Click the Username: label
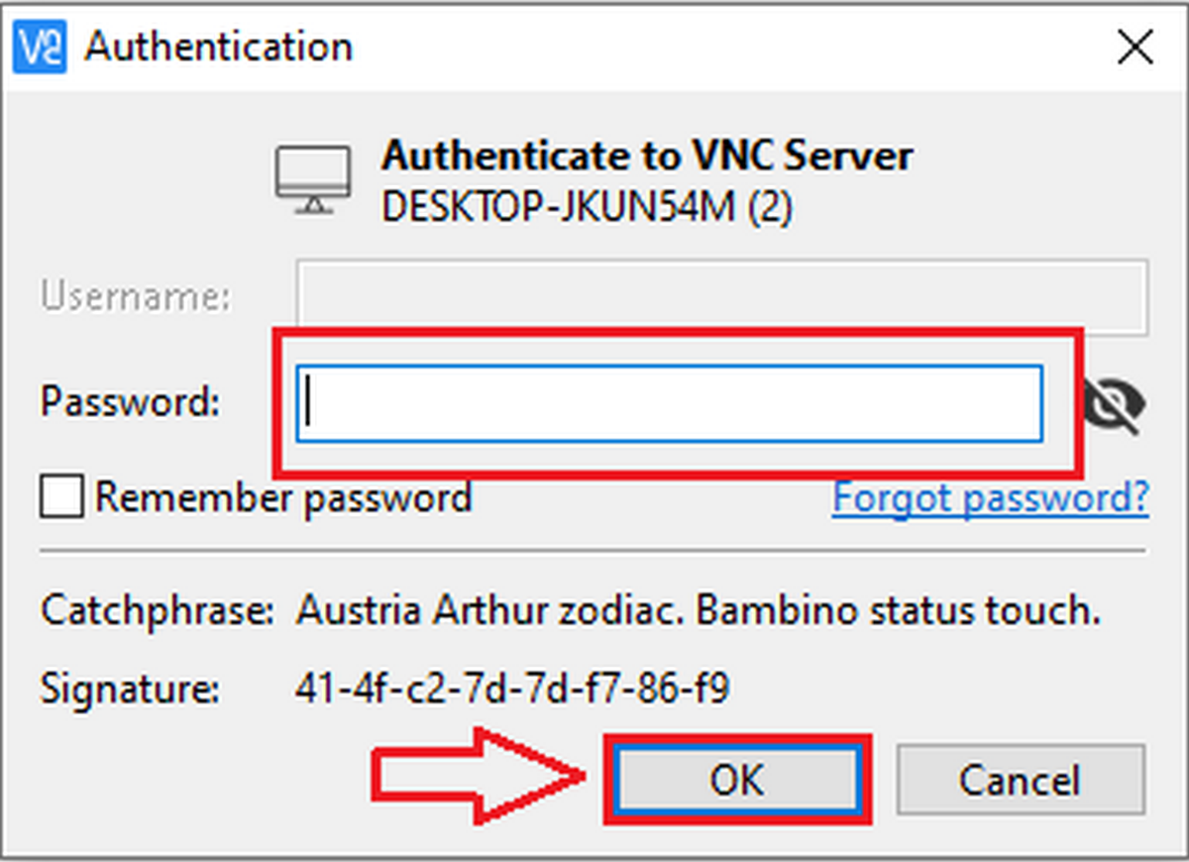This screenshot has width=1189, height=862. pyautogui.click(x=135, y=296)
